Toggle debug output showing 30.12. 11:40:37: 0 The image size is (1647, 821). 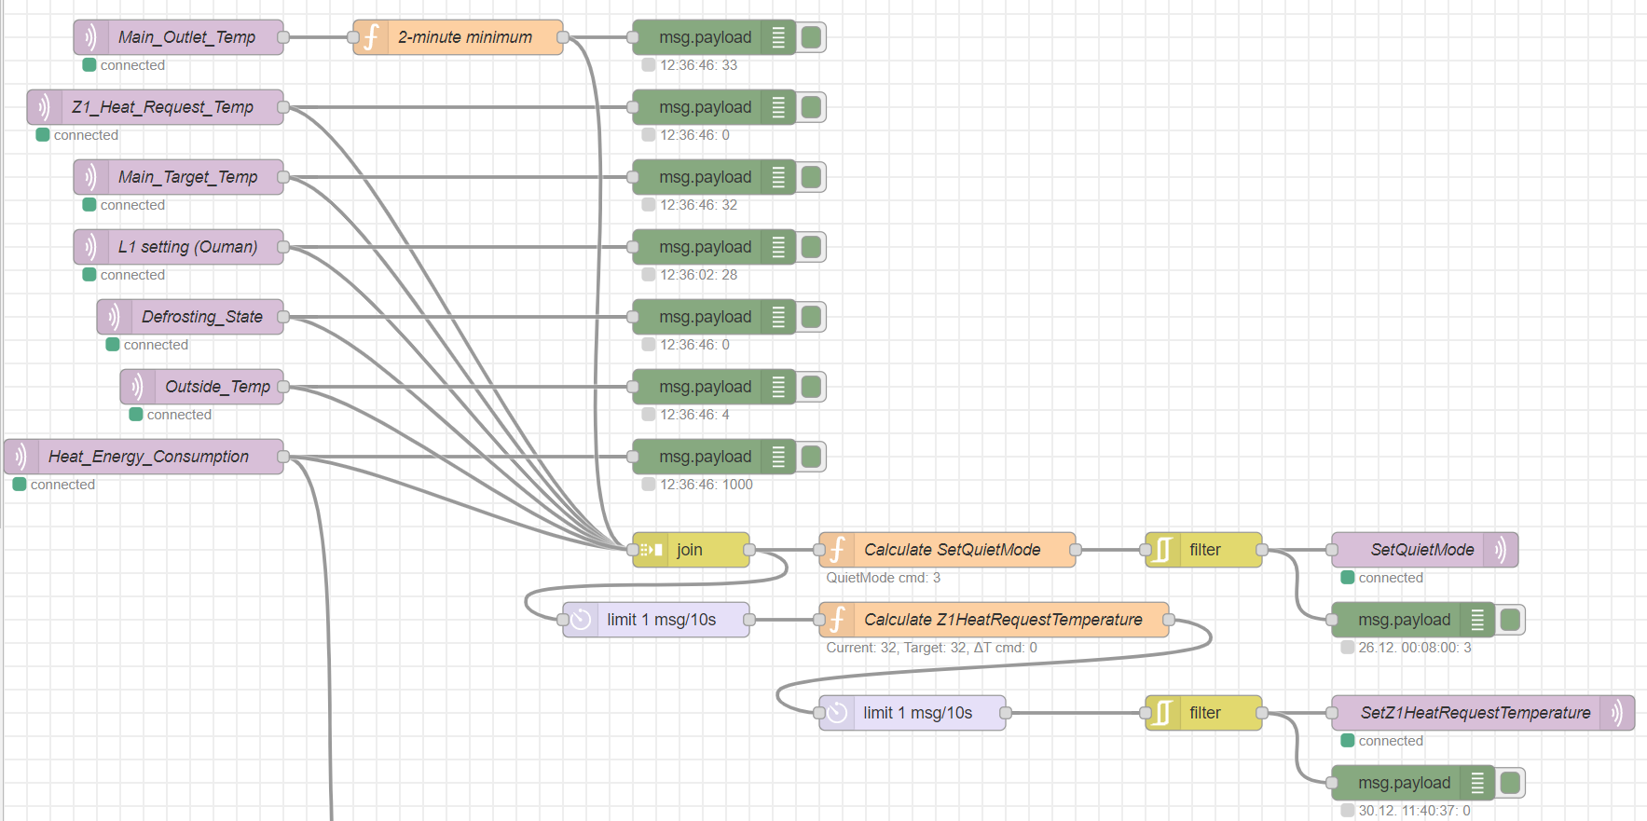tap(1511, 783)
